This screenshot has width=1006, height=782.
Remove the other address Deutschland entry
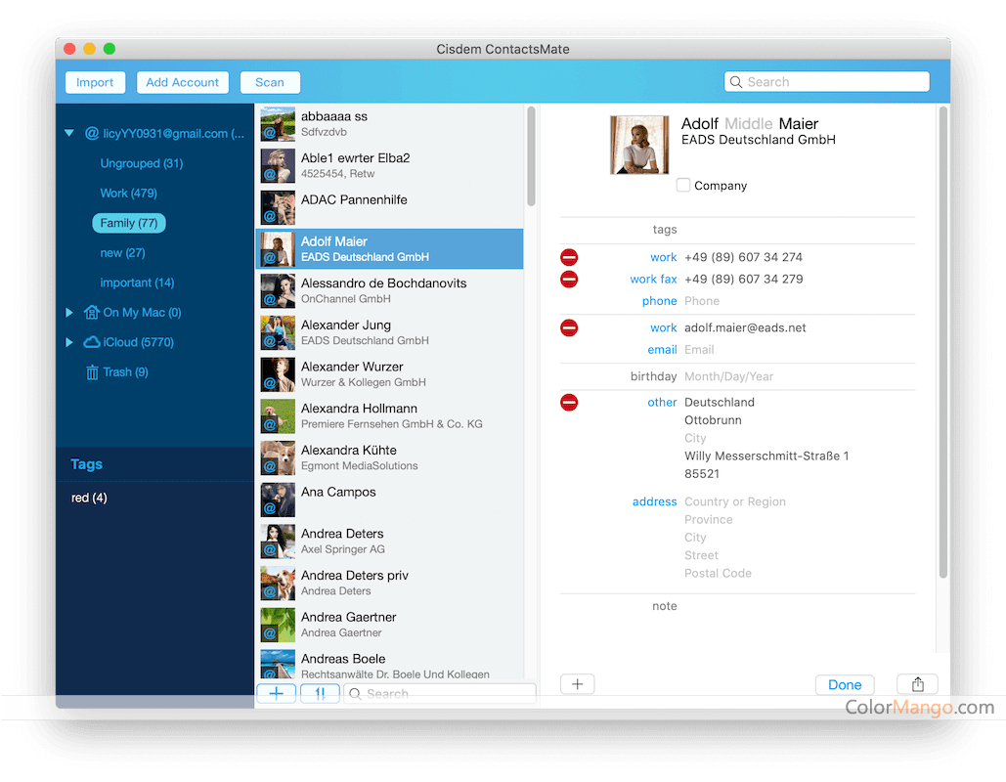click(x=568, y=402)
